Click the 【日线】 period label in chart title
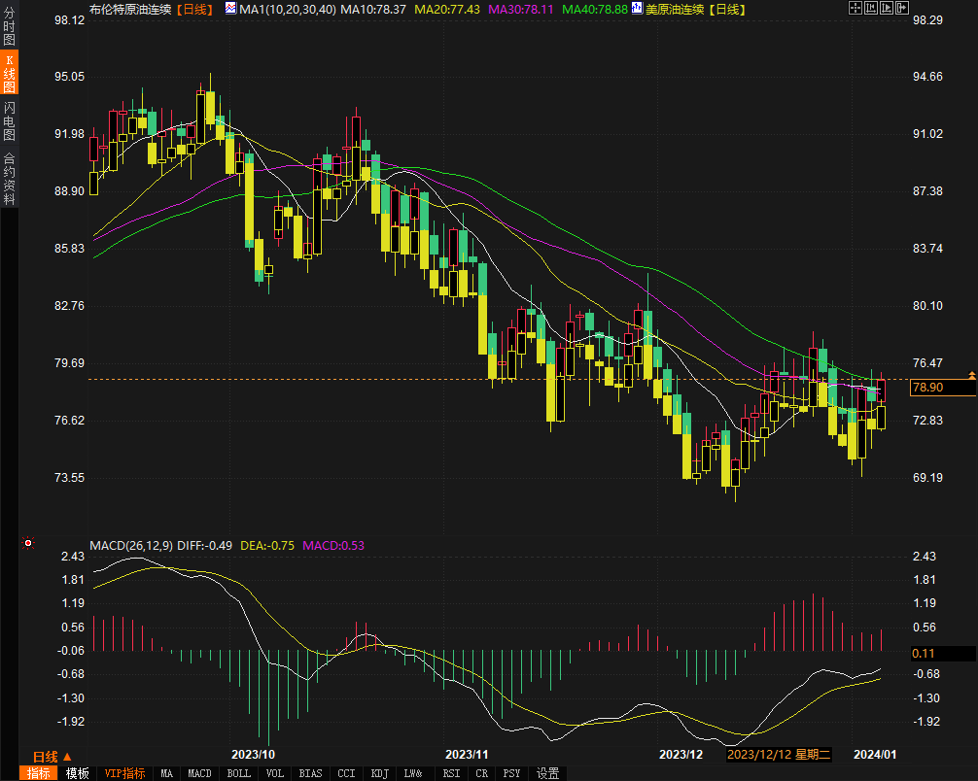 click(x=197, y=9)
